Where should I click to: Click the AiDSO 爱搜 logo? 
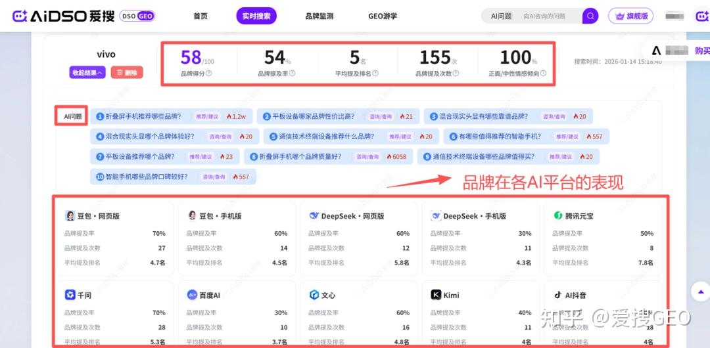pyautogui.click(x=63, y=16)
